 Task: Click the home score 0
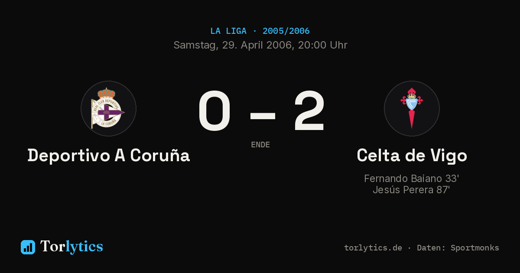[214, 111]
